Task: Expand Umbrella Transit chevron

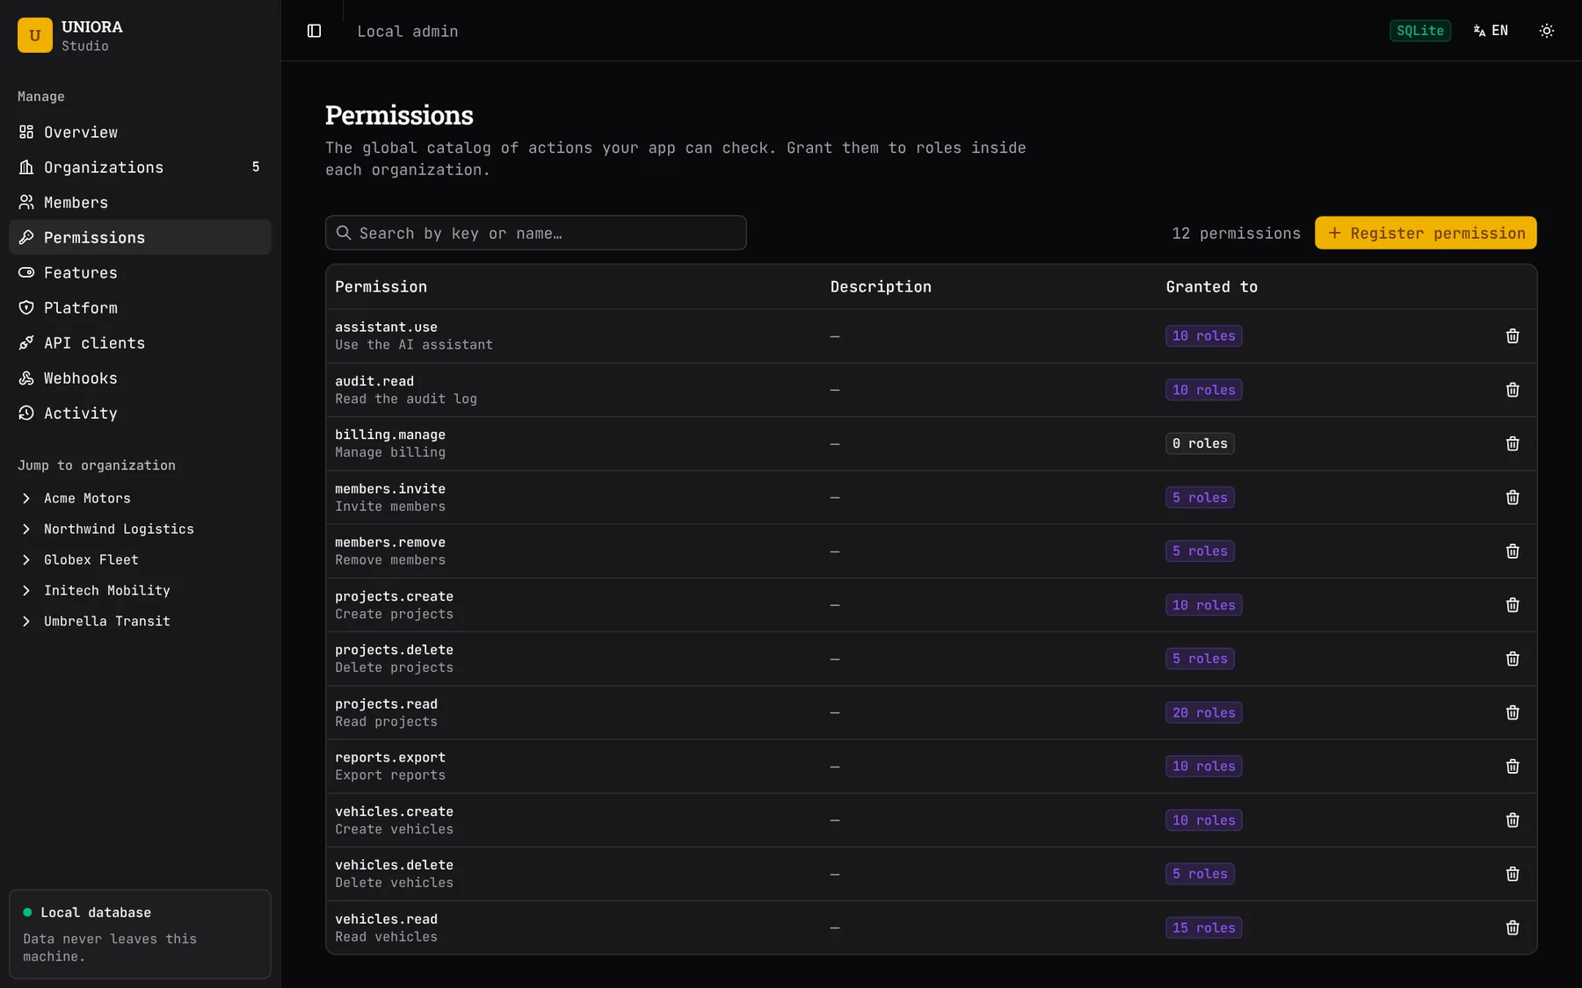Action: (26, 621)
